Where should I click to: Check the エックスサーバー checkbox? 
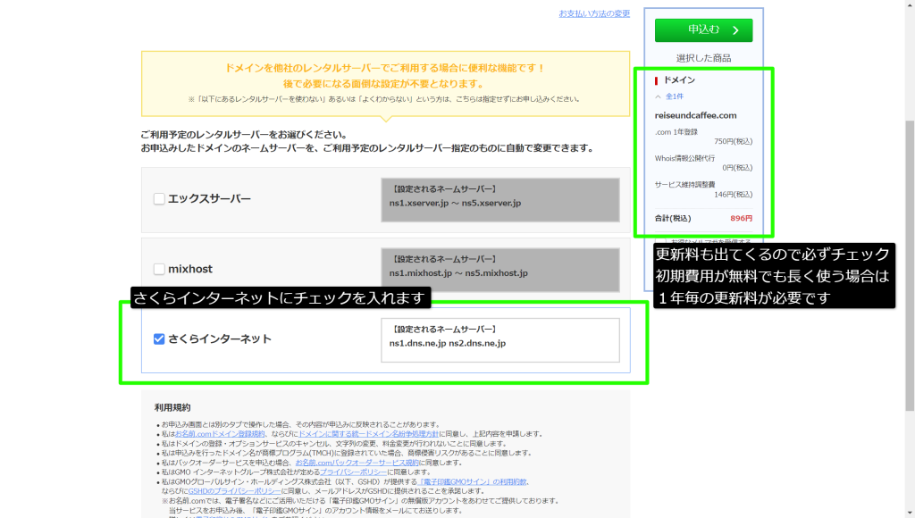(159, 199)
